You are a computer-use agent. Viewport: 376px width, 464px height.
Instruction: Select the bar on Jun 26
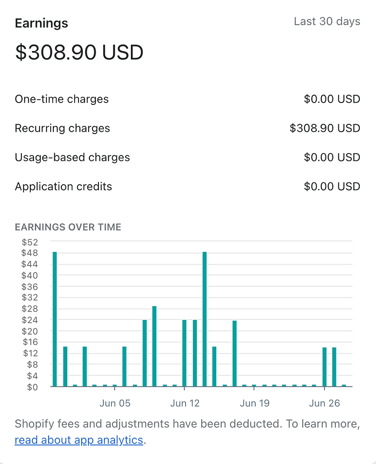pyautogui.click(x=324, y=367)
